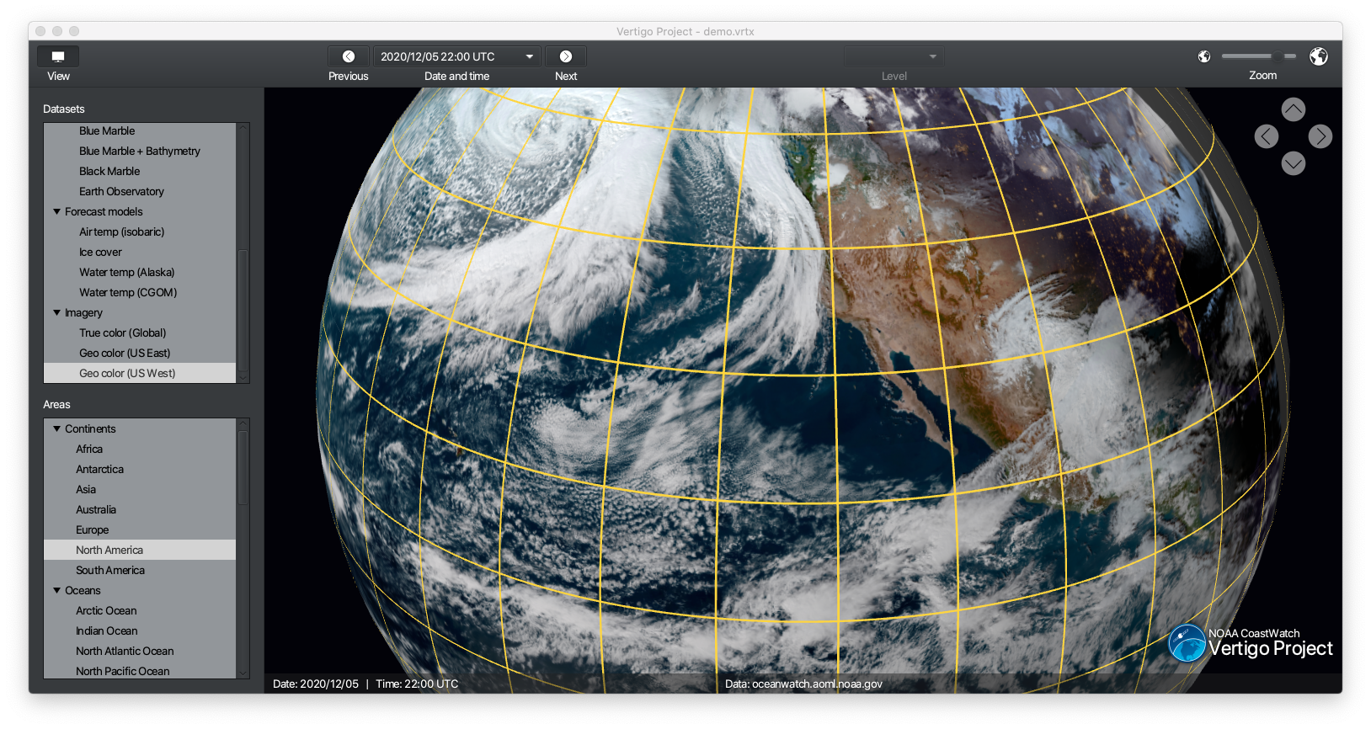The height and width of the screenshot is (729, 1371).
Task: Choose True color (Global) imagery
Action: 123,333
